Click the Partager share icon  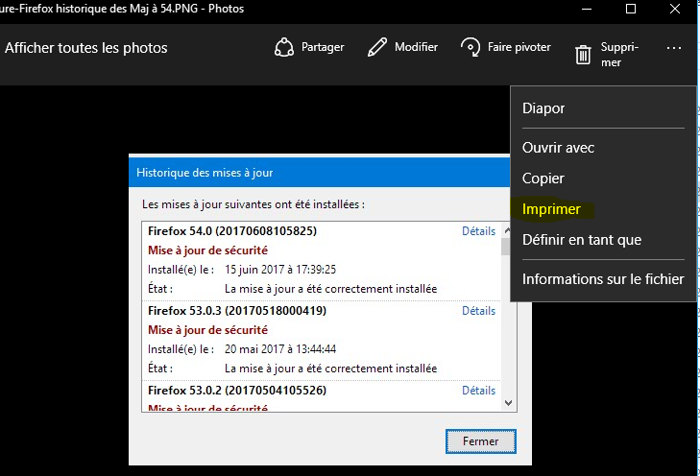click(x=284, y=47)
